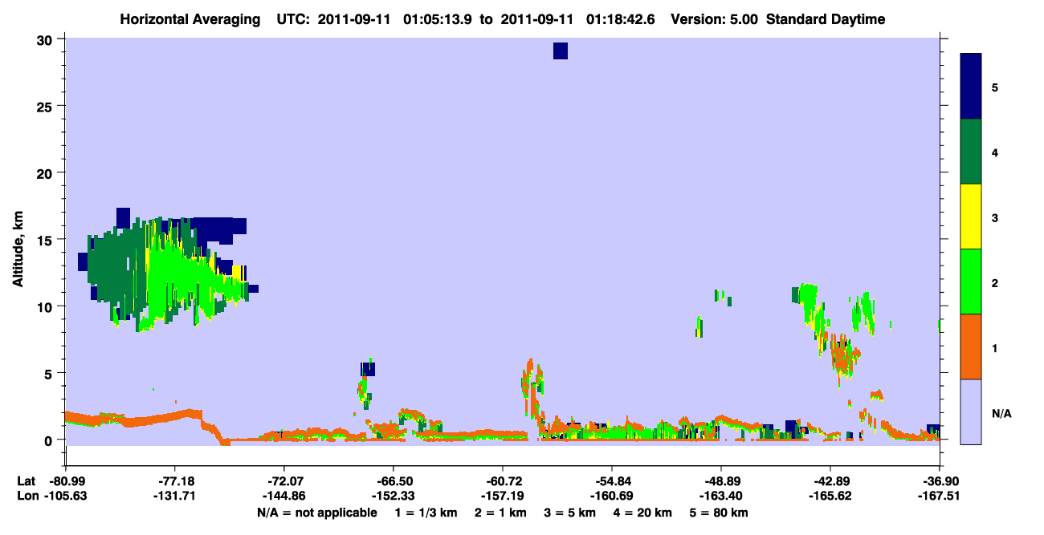Click the '1 = 1/3 km' legend text
Viewport: 1044px width, 535px height.
point(426,513)
